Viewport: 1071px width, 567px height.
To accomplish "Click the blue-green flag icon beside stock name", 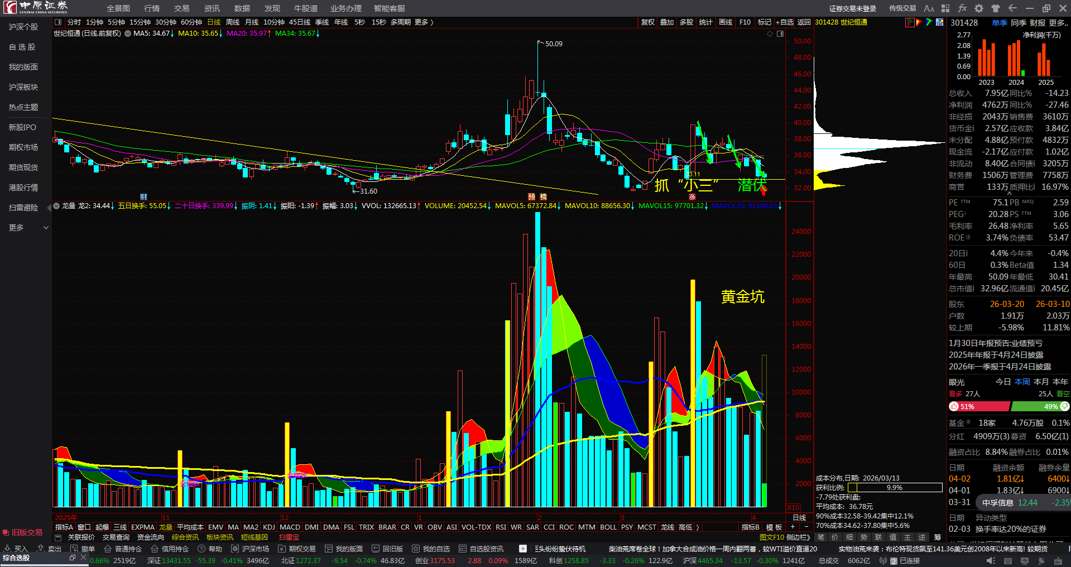I will [x=929, y=22].
